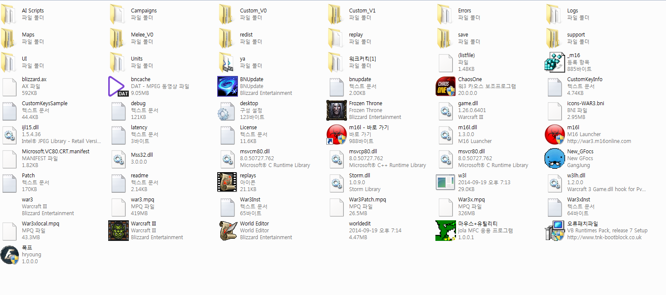
Task: Select the m16l shortcut icon
Action: (337, 134)
